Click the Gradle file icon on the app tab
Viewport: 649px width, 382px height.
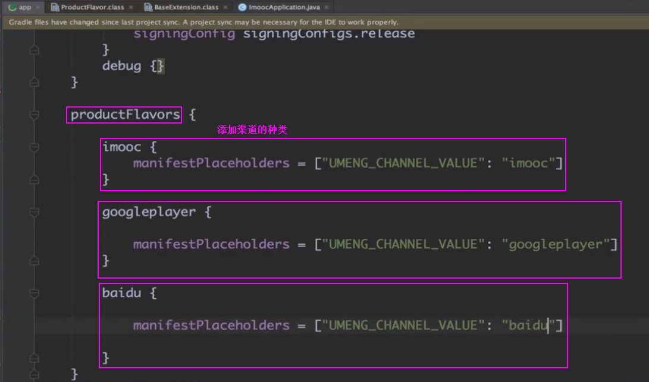(x=12, y=7)
